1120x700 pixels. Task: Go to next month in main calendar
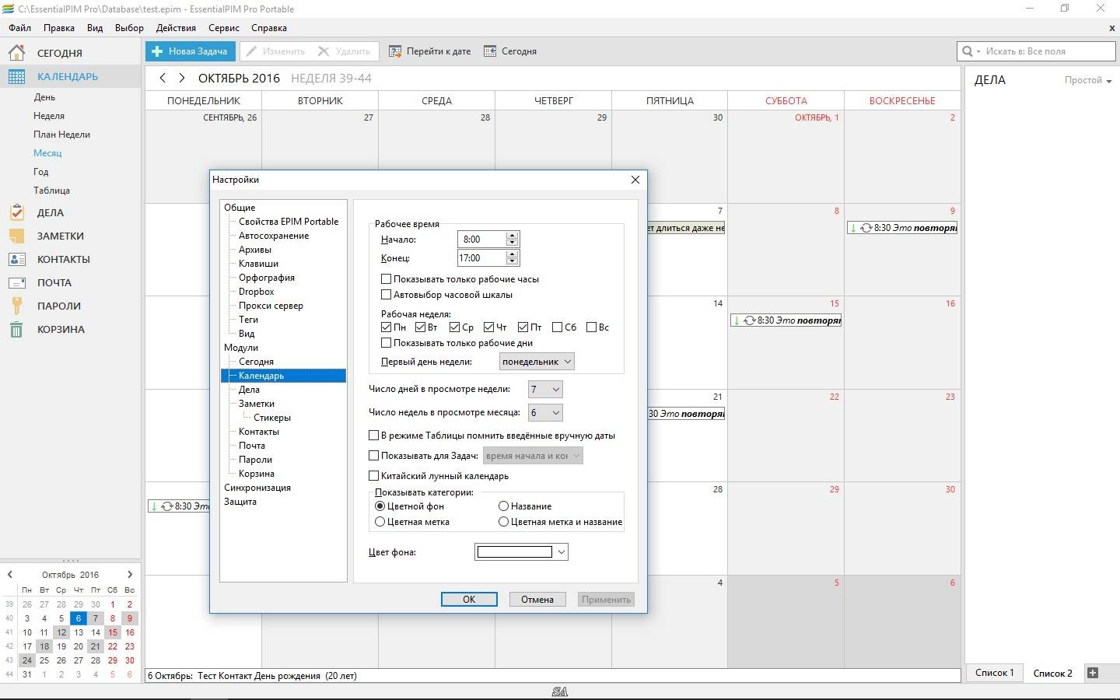pos(182,78)
